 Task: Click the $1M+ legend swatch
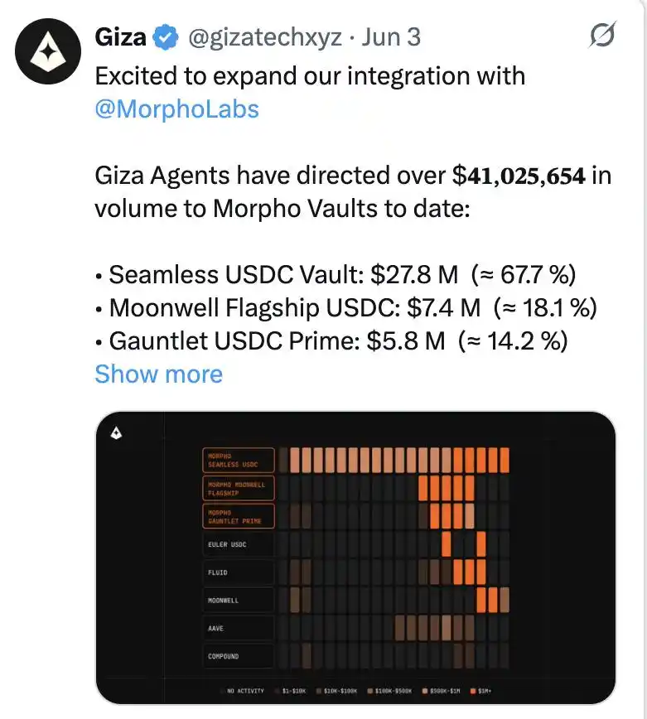coord(473,691)
